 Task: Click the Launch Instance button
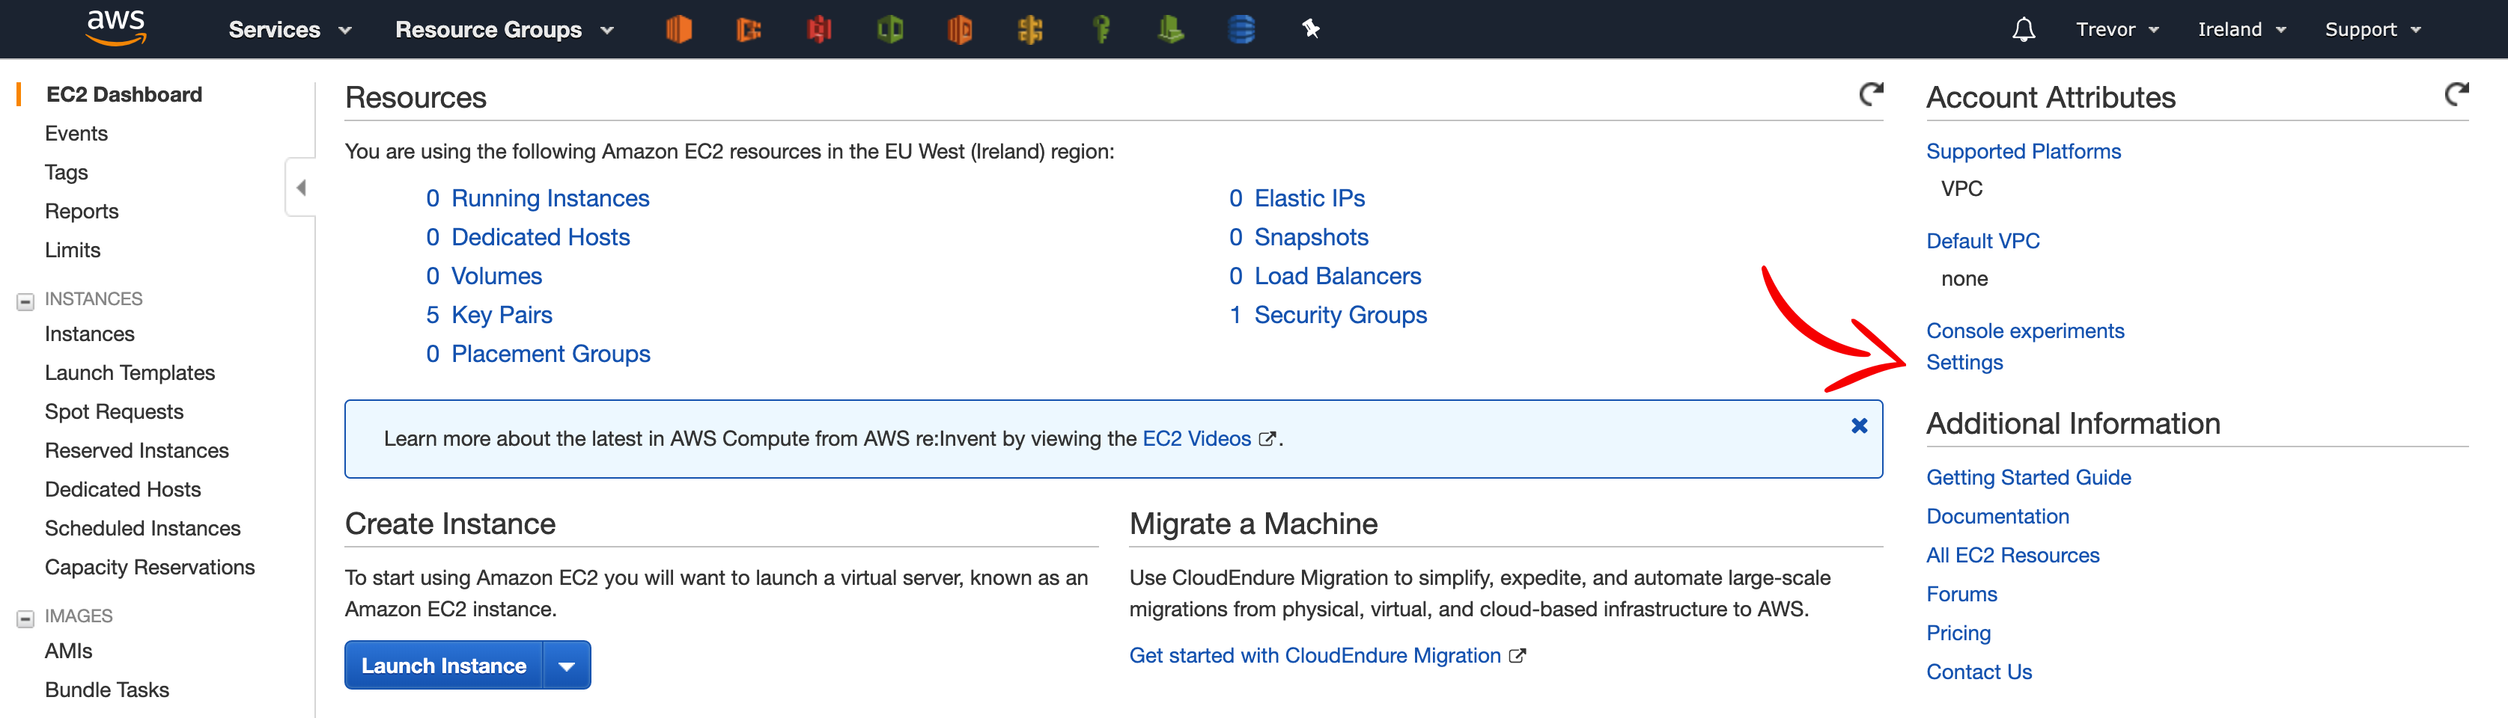point(444,666)
